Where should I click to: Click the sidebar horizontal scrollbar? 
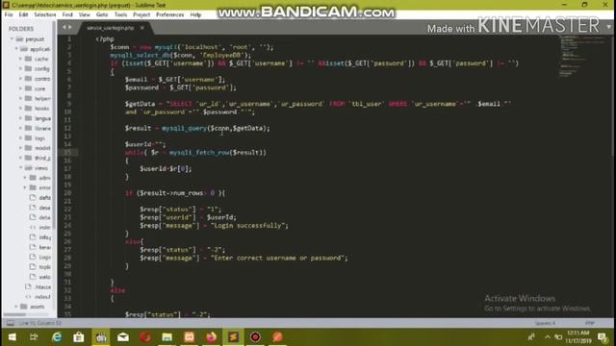click(x=15, y=314)
